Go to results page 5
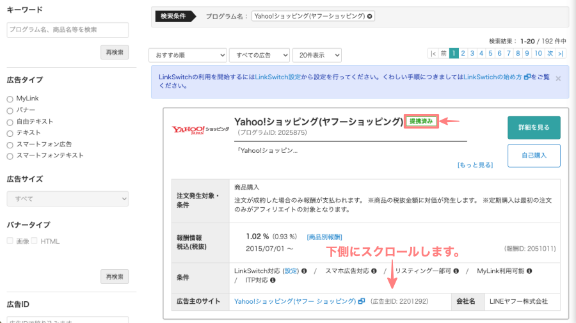The image size is (576, 323). (490, 54)
